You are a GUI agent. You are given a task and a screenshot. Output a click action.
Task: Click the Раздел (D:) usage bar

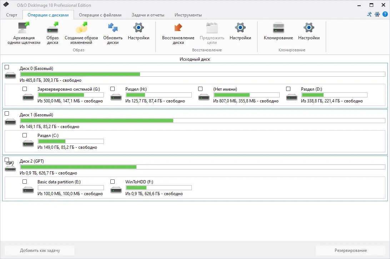334,95
